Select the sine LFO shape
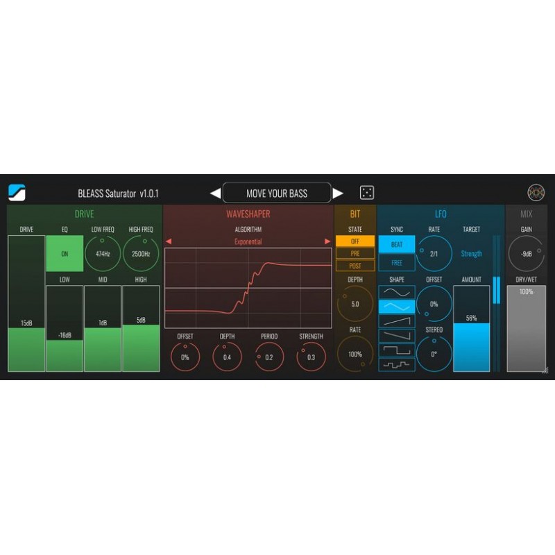555x555 pixels. (x=397, y=292)
